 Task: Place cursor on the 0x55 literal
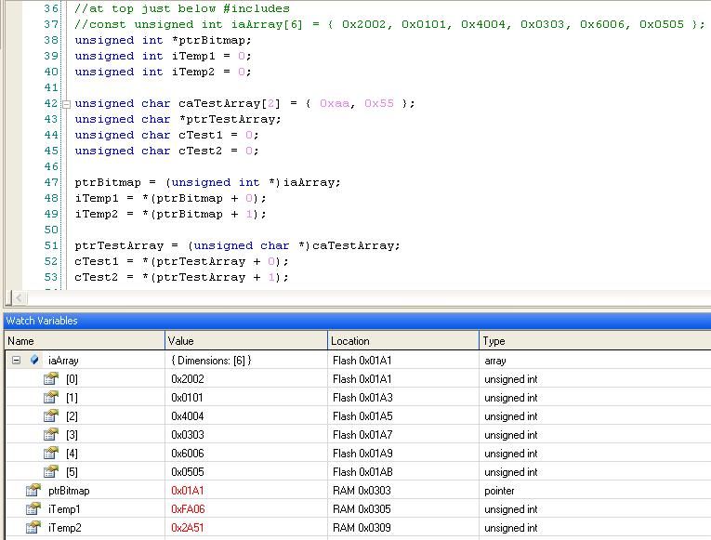pos(379,103)
